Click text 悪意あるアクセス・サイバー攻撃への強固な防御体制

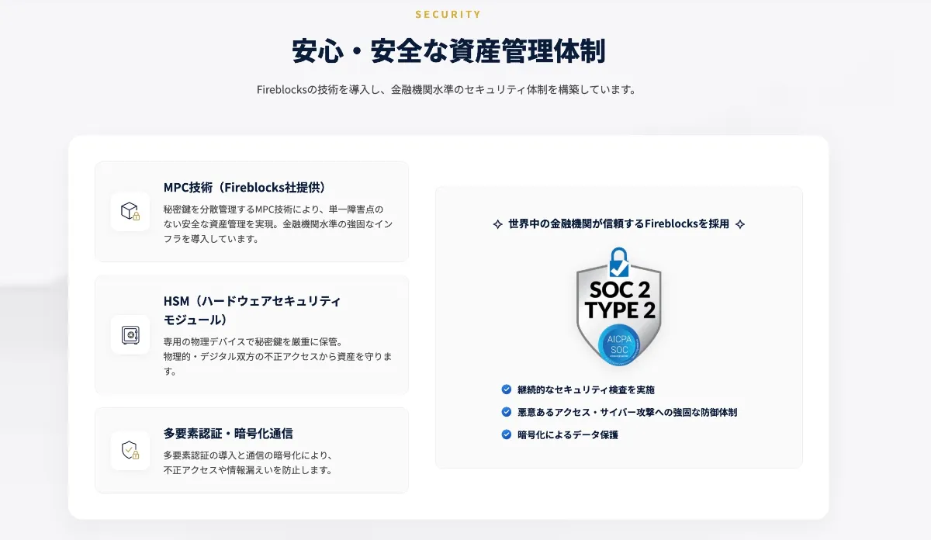pos(627,412)
